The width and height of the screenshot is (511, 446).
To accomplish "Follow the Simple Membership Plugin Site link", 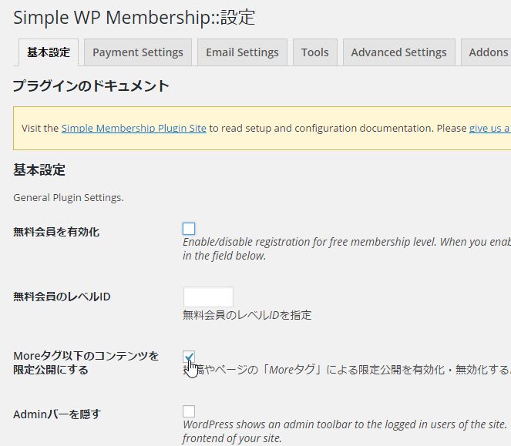I will pos(134,129).
